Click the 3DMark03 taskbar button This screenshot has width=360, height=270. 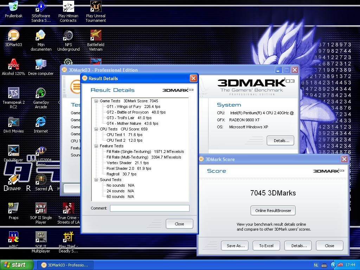click(x=65, y=265)
